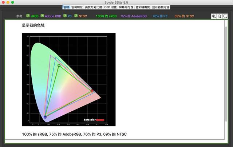Click the gamut summary line below the chart
Screen dimensions: 233x147
[74, 134]
